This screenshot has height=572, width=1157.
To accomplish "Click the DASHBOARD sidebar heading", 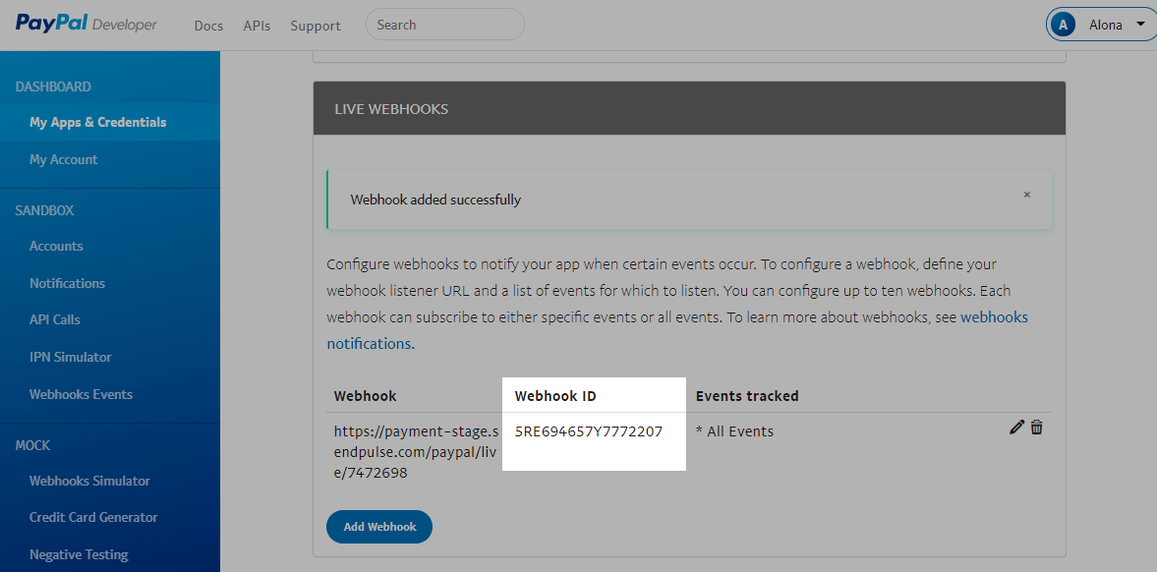I will click(53, 86).
